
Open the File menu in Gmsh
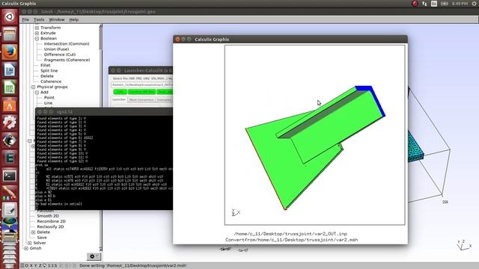(25, 19)
